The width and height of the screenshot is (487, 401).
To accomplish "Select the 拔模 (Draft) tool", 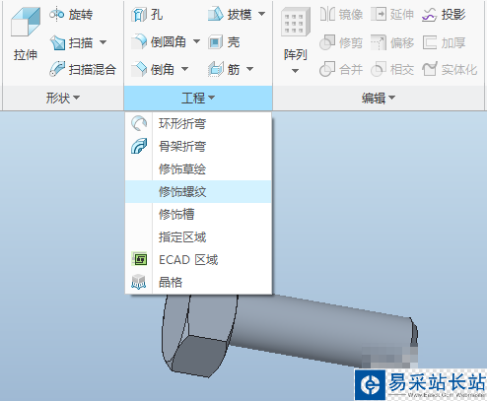I will pos(230,15).
